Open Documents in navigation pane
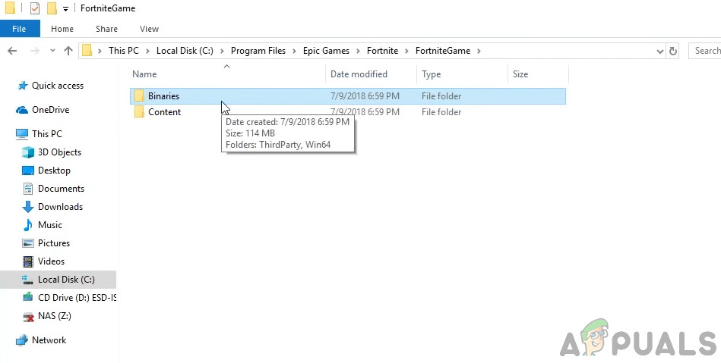 click(61, 189)
